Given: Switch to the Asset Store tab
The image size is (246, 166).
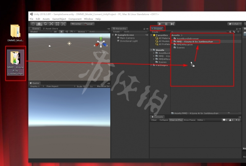Looking at the screenshot, I should [x=51, y=29].
